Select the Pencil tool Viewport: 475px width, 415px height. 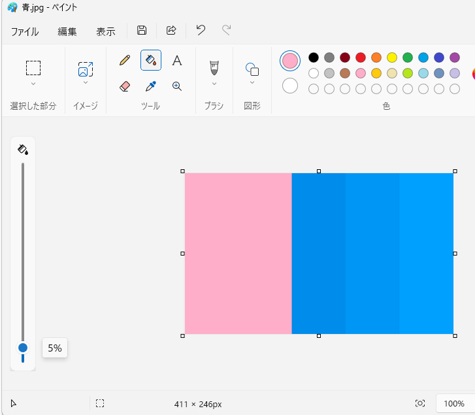coord(125,61)
